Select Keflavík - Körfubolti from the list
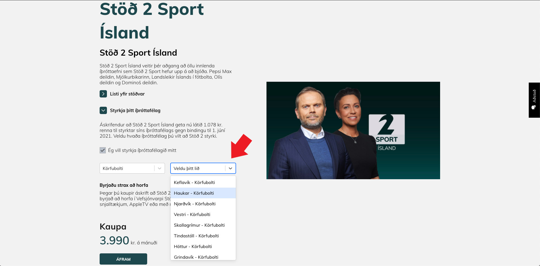This screenshot has width=540, height=266. pyautogui.click(x=203, y=182)
